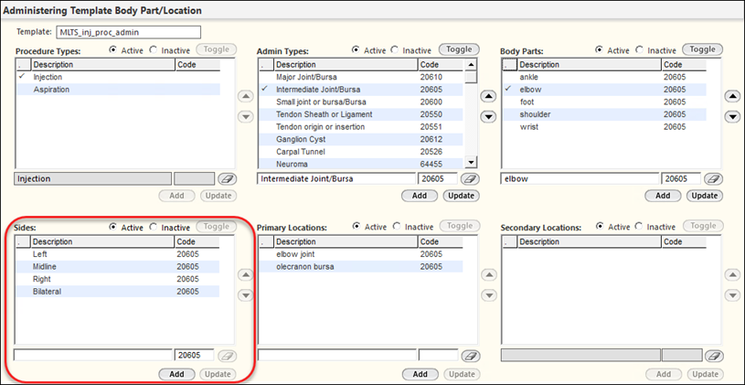
Task: Select Right in Sides list
Action: pyautogui.click(x=118, y=279)
